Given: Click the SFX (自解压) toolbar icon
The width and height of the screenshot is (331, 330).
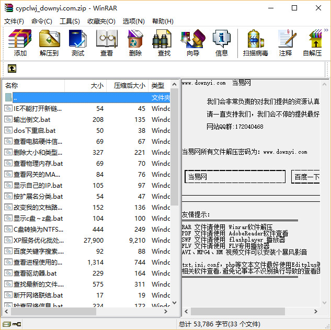Looking at the screenshot, I should click(x=312, y=43).
